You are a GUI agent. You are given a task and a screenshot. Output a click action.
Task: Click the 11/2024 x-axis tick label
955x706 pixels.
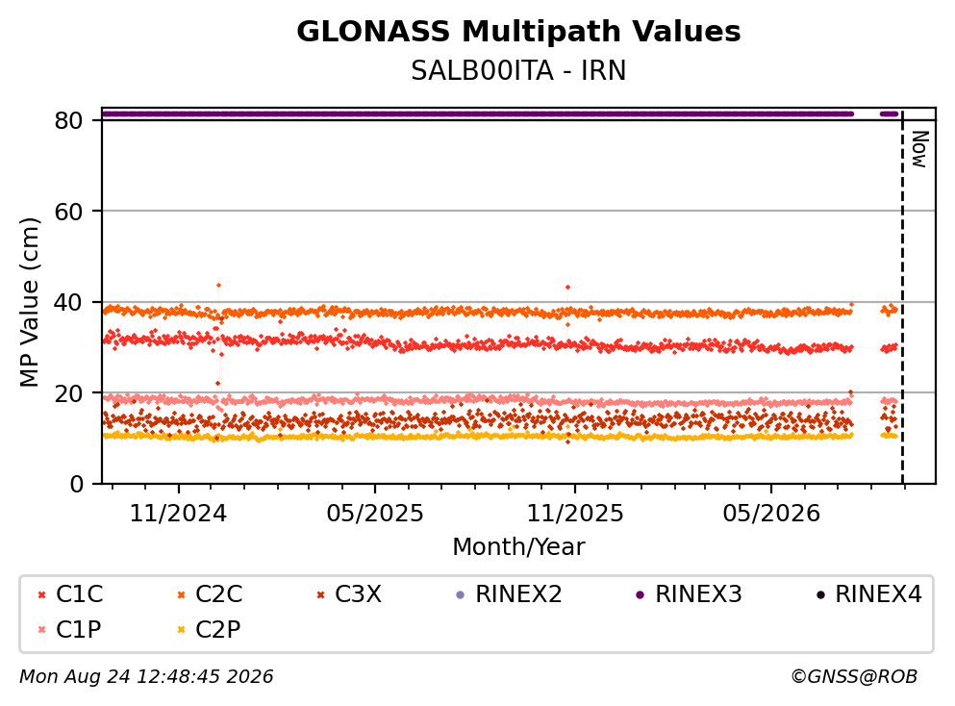pos(178,514)
